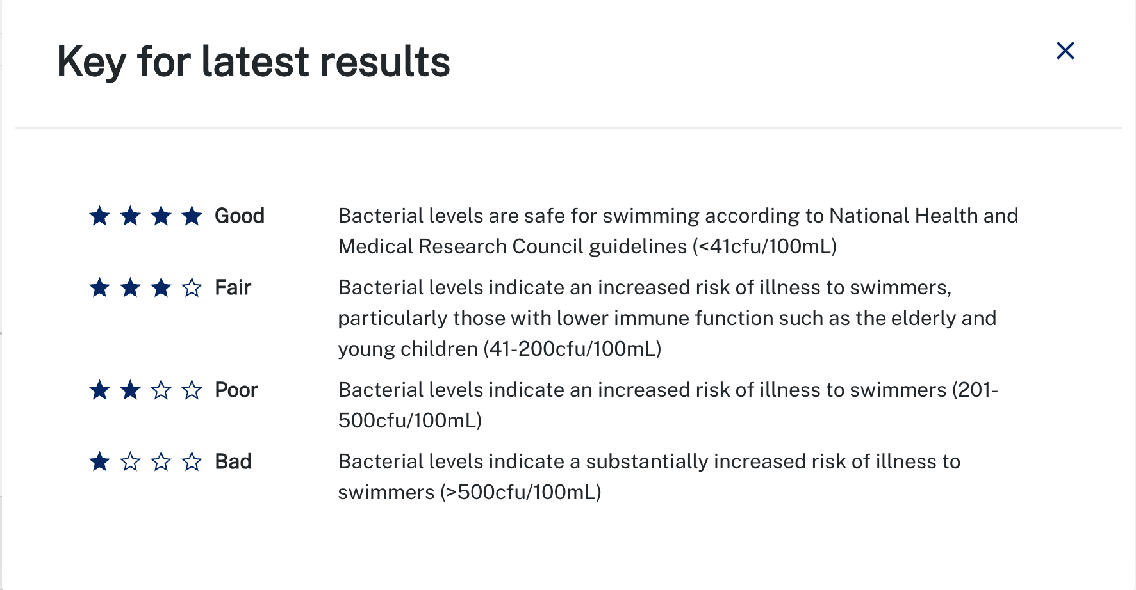1136x590 pixels.
Task: Click the Key for latest results heading
Action: (x=254, y=62)
